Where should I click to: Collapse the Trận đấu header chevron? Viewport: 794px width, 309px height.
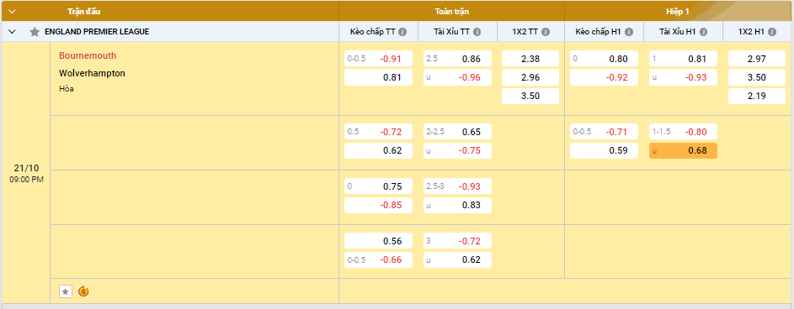12,11
